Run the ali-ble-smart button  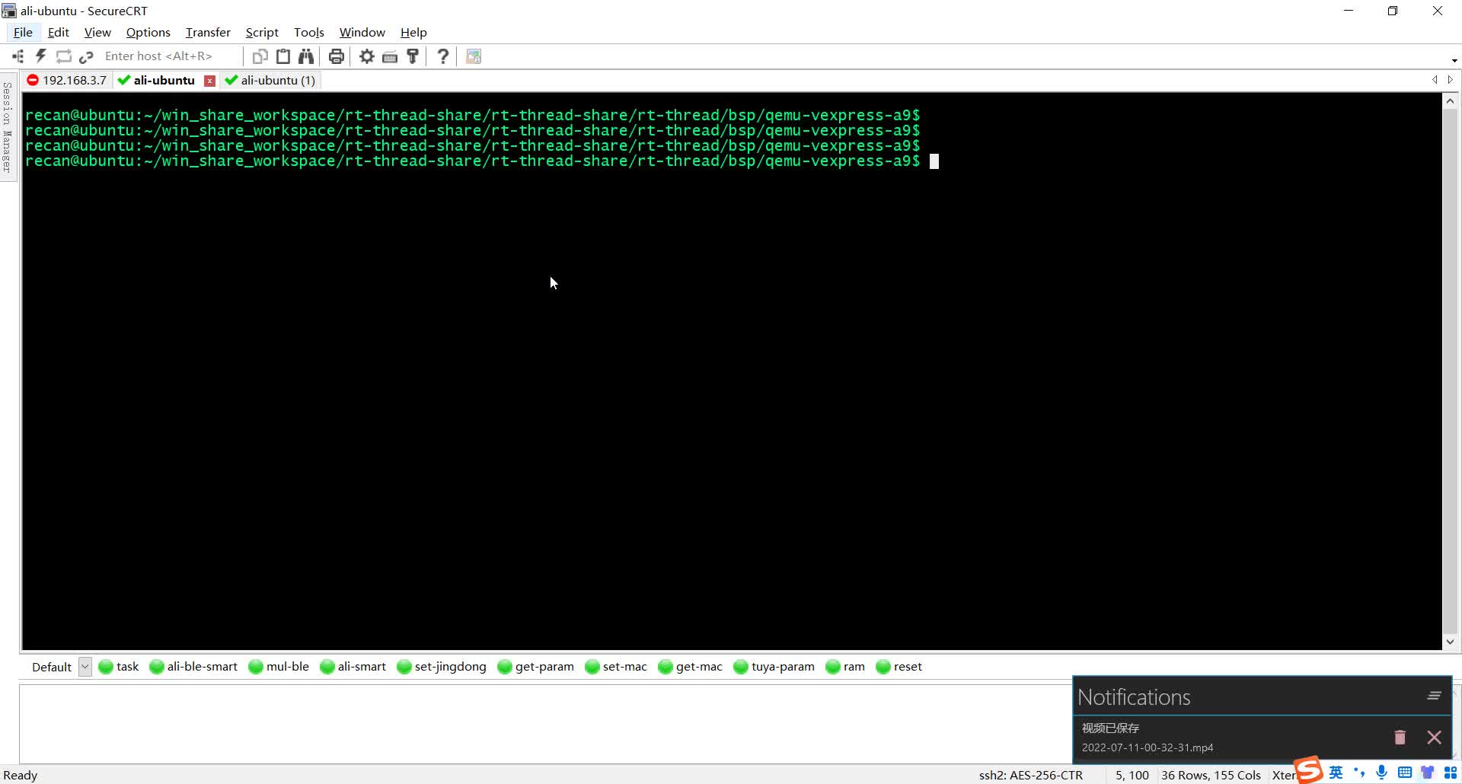pos(193,667)
